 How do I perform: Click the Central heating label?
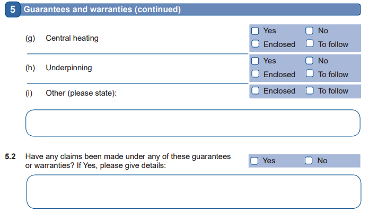click(x=72, y=38)
